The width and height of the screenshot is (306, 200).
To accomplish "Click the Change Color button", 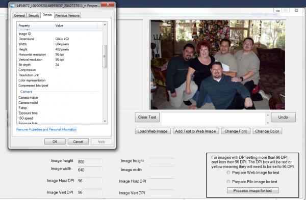I will click(x=267, y=131).
